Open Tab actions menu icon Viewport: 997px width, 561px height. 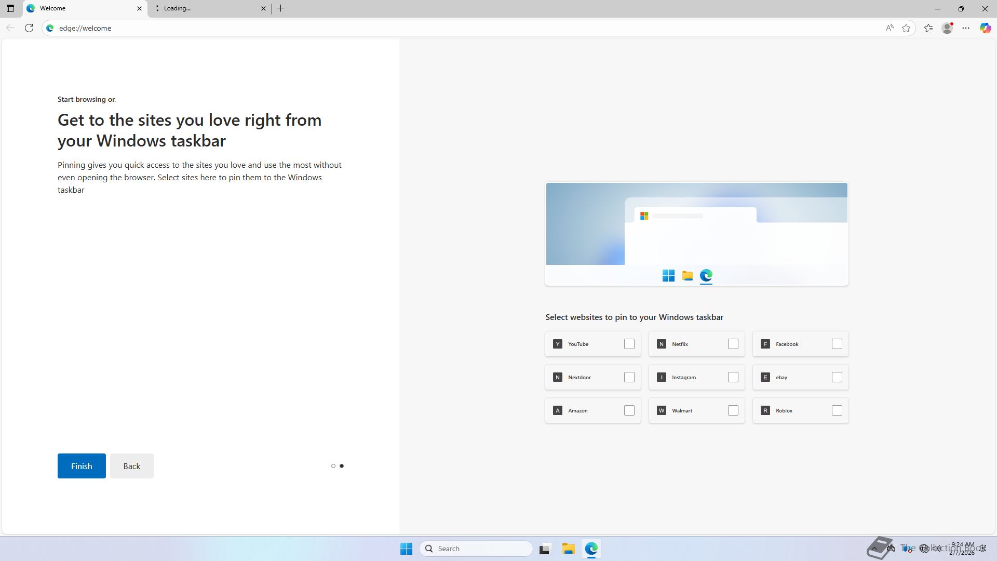point(10,8)
